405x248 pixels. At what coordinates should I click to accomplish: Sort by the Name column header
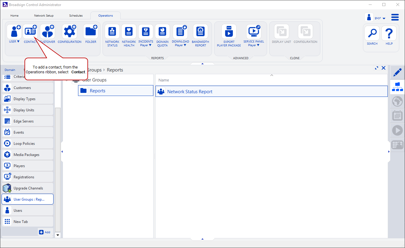271,80
